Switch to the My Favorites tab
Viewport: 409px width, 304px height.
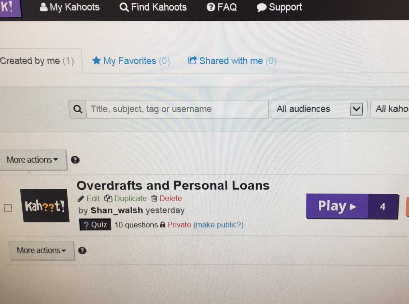coord(131,61)
